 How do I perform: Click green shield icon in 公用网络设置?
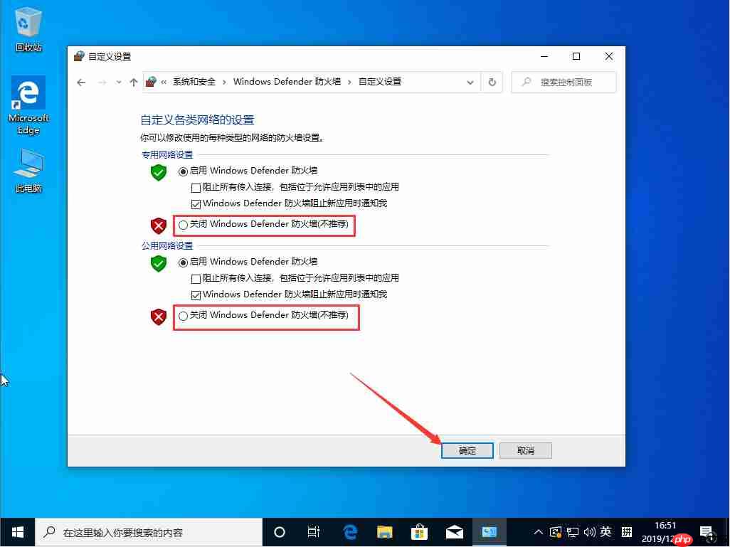pyautogui.click(x=159, y=263)
